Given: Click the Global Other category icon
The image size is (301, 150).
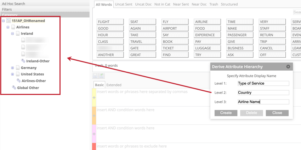Looking at the screenshot, I should click(14, 88).
